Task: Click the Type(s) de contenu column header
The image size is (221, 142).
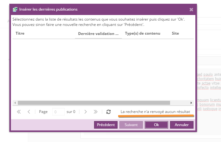Action: (x=143, y=33)
